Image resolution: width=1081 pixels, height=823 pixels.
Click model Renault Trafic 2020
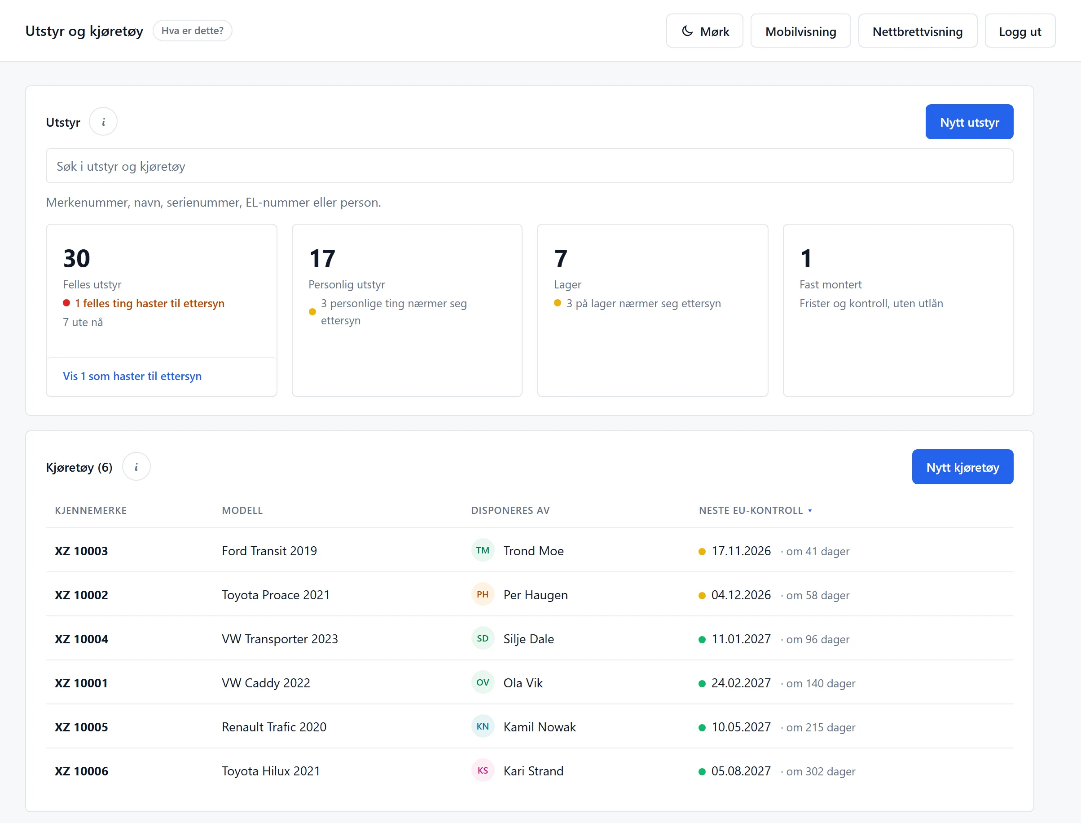pyautogui.click(x=274, y=727)
